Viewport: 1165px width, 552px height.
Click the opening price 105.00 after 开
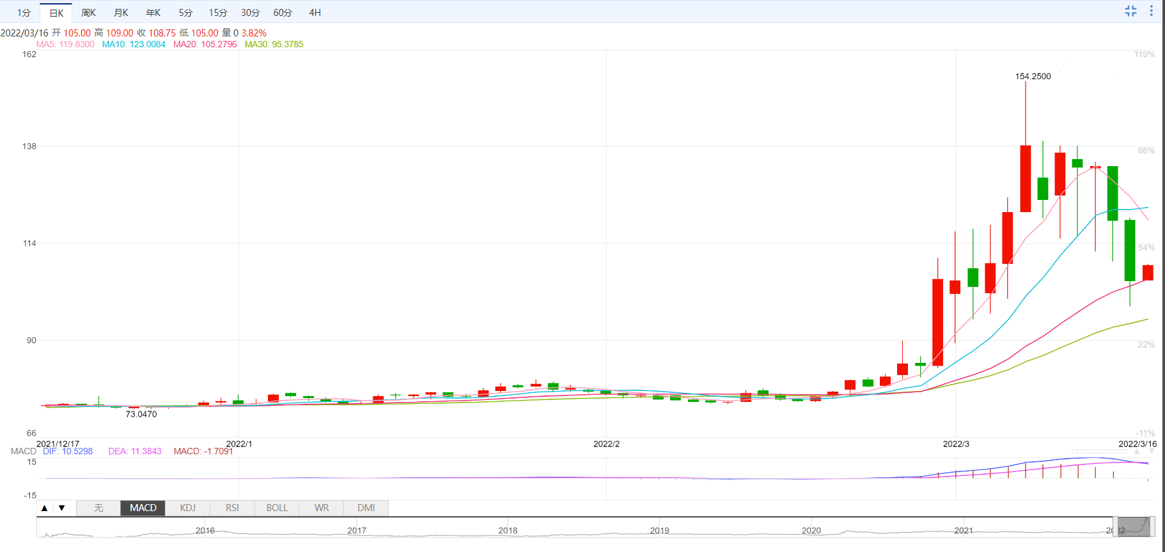(77, 33)
